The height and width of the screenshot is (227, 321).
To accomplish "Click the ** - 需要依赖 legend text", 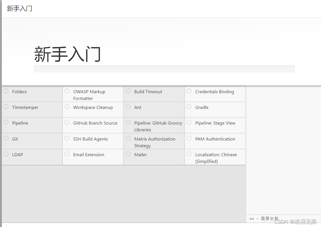I will (x=264, y=219).
